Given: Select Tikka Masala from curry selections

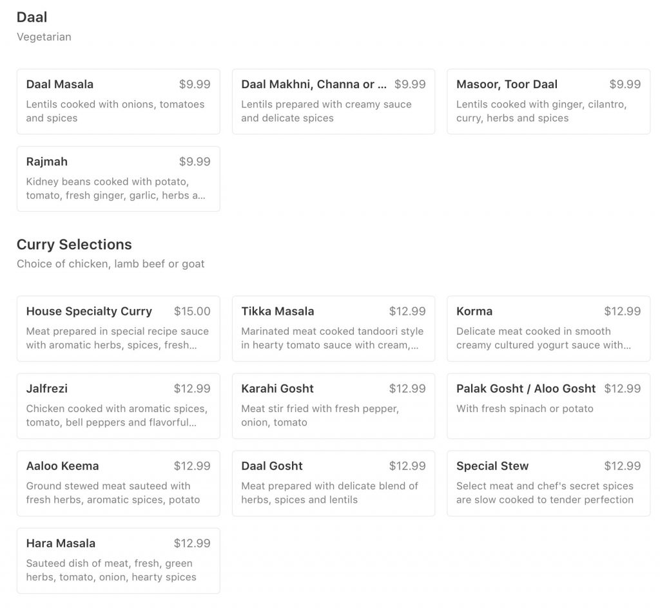Looking at the screenshot, I should point(333,328).
